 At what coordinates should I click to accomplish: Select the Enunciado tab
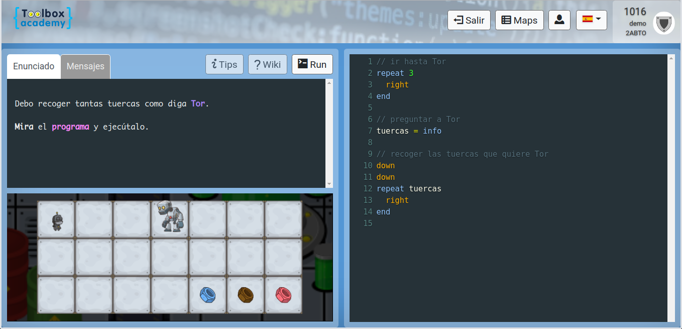tap(34, 66)
